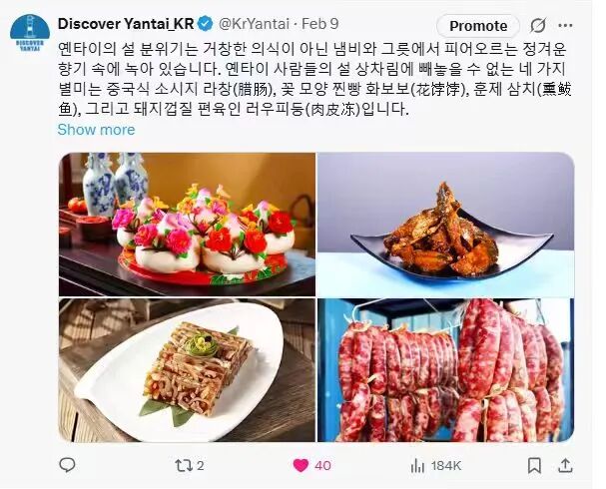
Task: Click the Grok slashed-circle icon
Action: tap(537, 26)
